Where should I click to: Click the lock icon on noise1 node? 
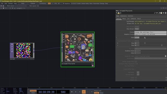12,51
